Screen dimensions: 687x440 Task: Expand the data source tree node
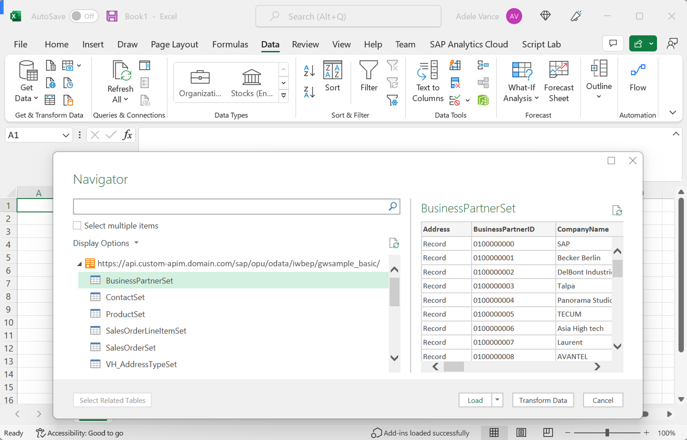tap(80, 263)
